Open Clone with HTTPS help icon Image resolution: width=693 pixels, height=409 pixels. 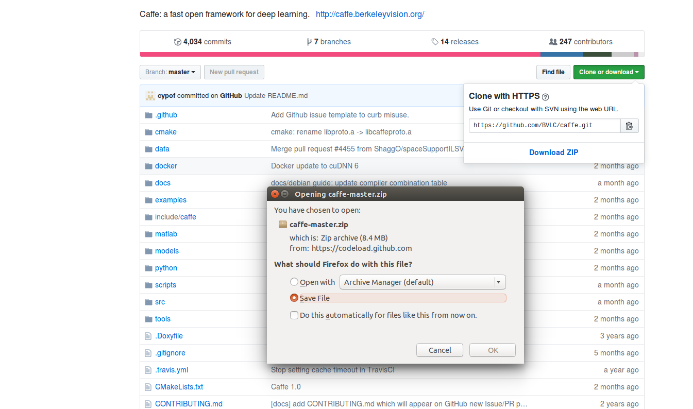coord(545,97)
